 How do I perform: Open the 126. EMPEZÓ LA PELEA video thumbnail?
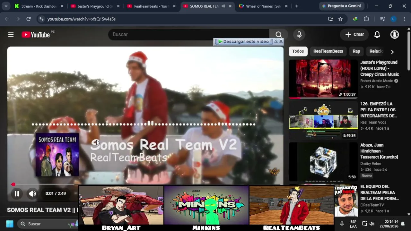tap(323, 120)
